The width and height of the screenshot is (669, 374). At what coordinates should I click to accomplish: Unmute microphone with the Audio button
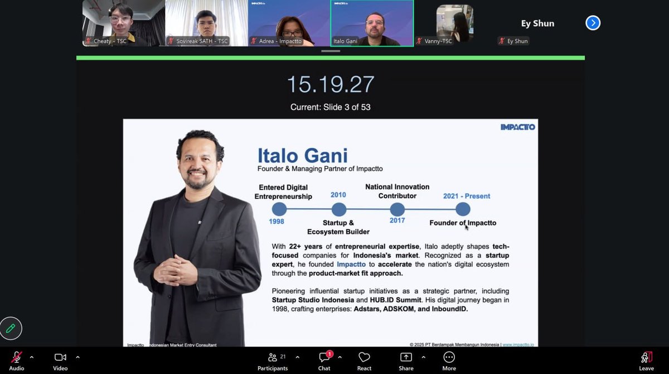[x=17, y=360]
